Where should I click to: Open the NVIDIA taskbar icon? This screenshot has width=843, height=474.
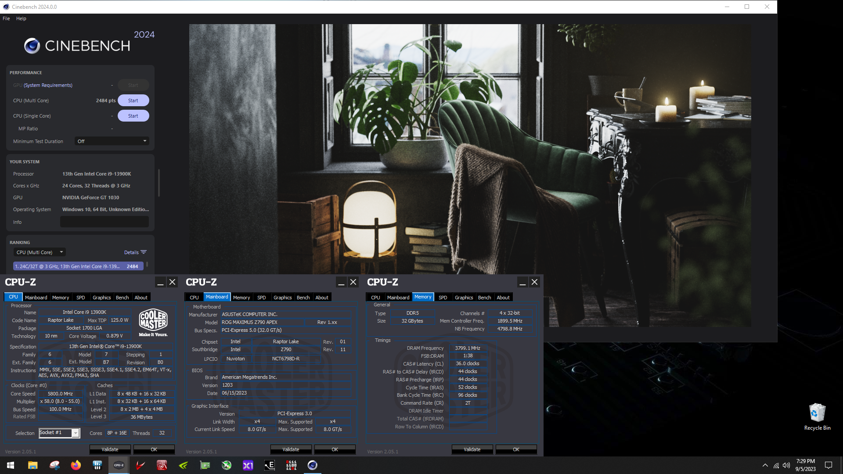184,465
